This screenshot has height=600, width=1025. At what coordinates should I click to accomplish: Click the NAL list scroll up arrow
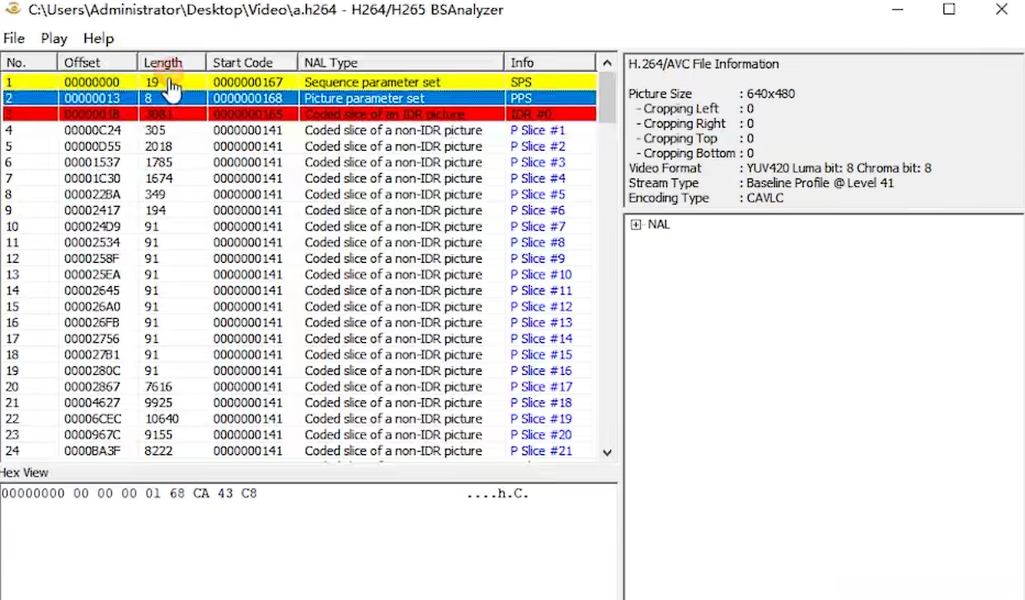[608, 63]
